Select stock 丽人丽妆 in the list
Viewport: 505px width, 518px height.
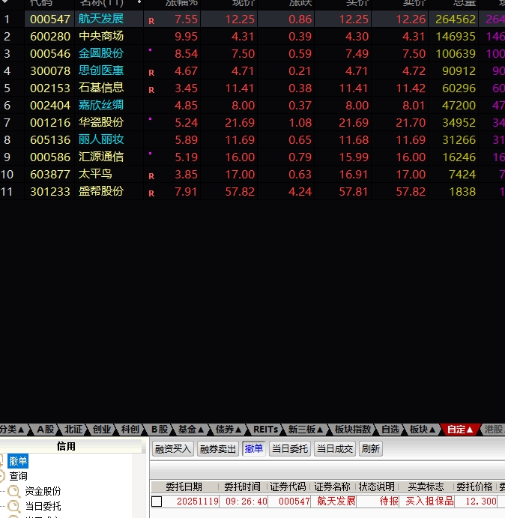tap(100, 139)
